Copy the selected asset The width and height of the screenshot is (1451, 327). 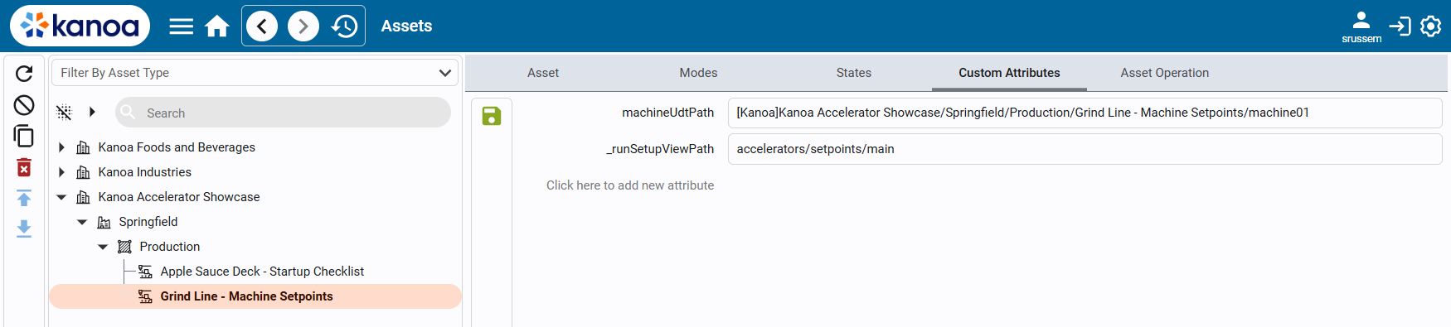(x=24, y=136)
